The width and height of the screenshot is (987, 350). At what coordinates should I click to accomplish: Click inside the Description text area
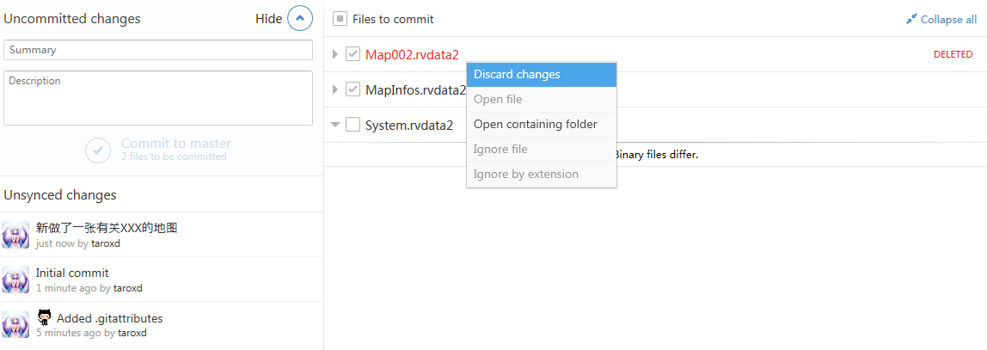[x=158, y=98]
